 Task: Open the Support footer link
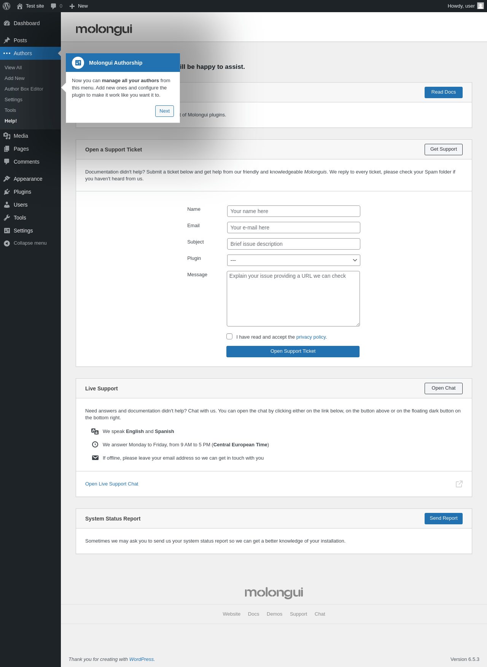(298, 614)
